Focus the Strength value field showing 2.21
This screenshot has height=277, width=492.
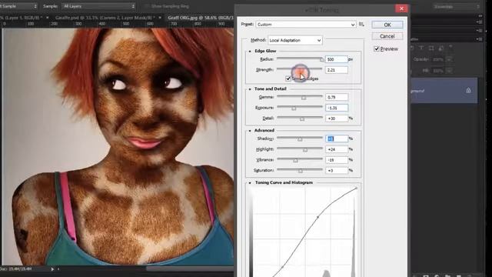click(x=337, y=70)
